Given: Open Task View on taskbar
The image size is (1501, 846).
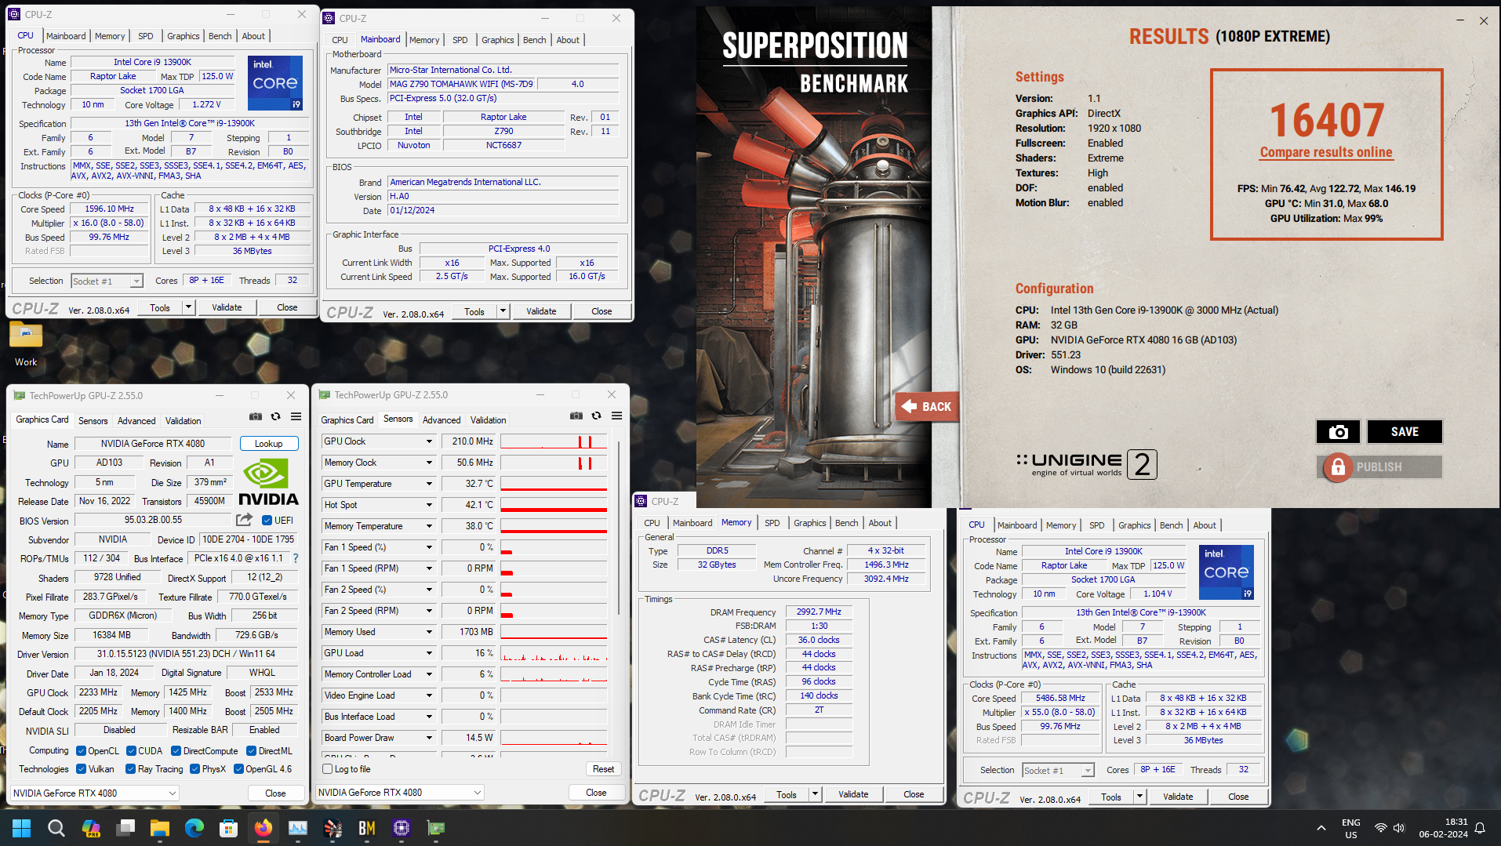Looking at the screenshot, I should tap(125, 828).
